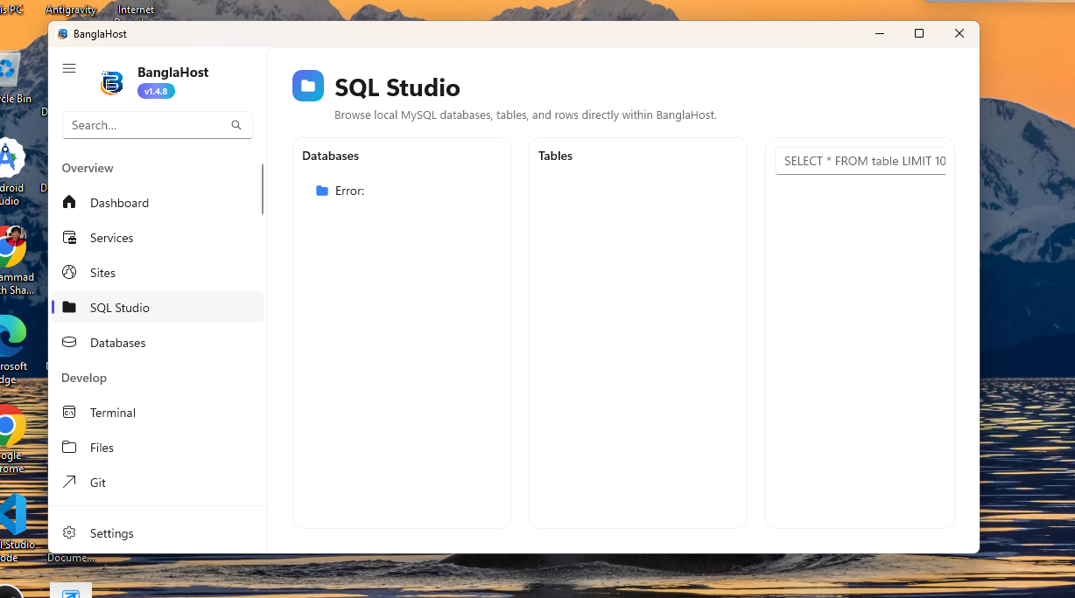Click the Databases panel heading
Screen dimensions: 1075x598
pyautogui.click(x=330, y=156)
